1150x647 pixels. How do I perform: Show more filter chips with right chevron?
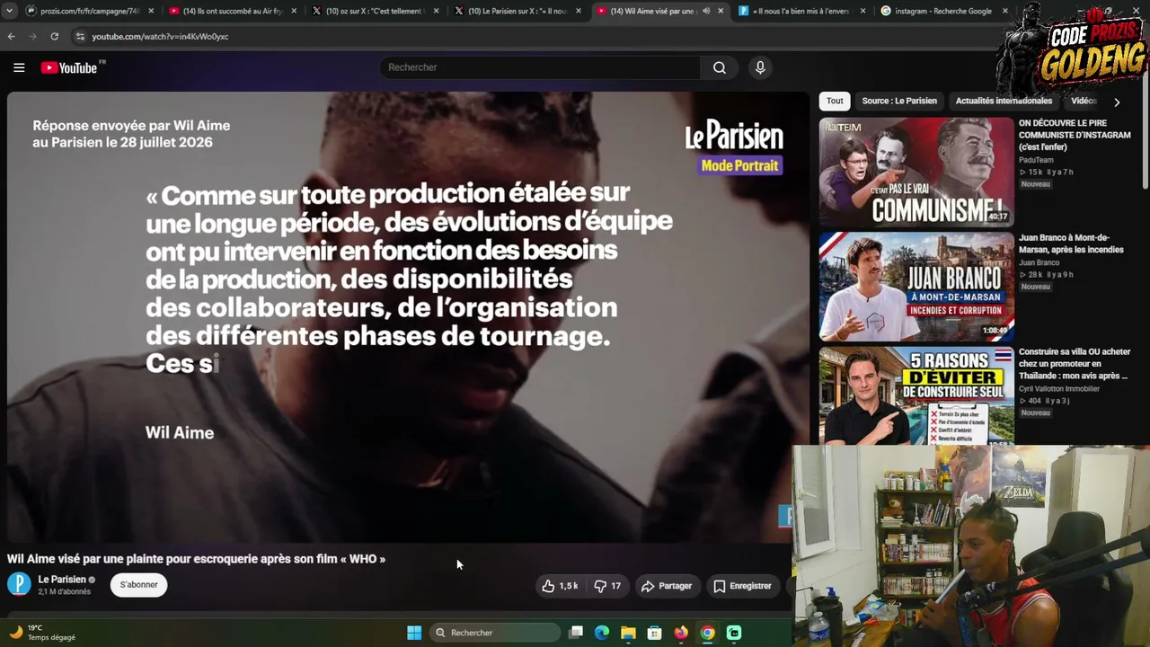click(1117, 102)
